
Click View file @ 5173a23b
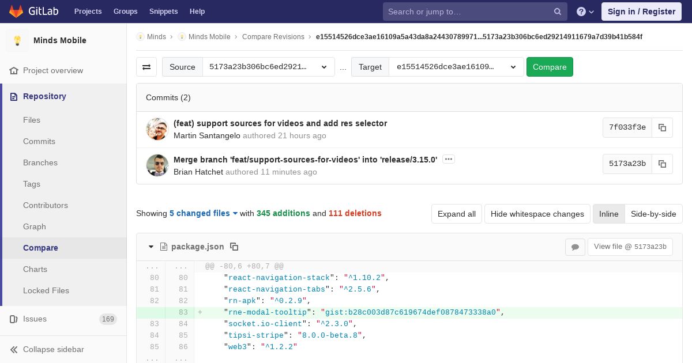(x=630, y=247)
